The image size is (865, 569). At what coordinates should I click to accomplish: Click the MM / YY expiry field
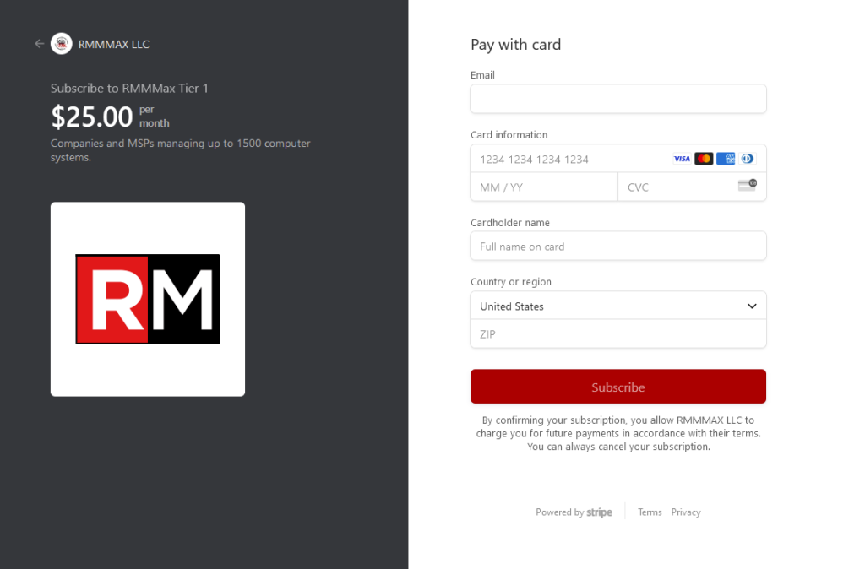(x=544, y=187)
